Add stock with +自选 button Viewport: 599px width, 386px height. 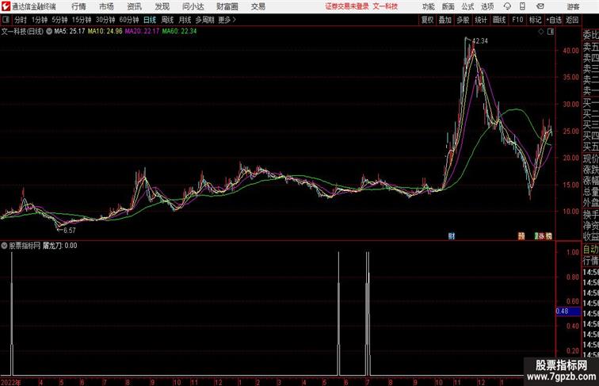tap(554, 20)
